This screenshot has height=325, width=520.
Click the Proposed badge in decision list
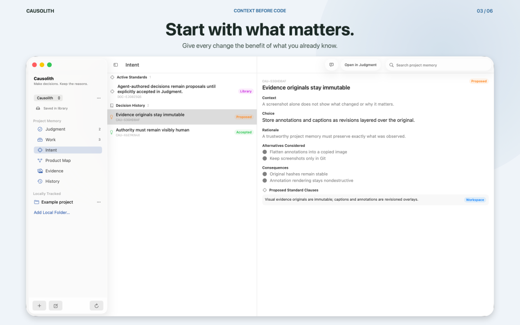(x=244, y=117)
